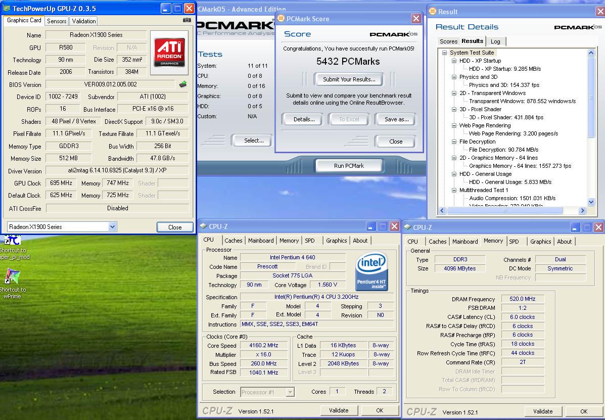Click the Driver Version field in GPU-Z
The image size is (605, 420).
coord(117,170)
